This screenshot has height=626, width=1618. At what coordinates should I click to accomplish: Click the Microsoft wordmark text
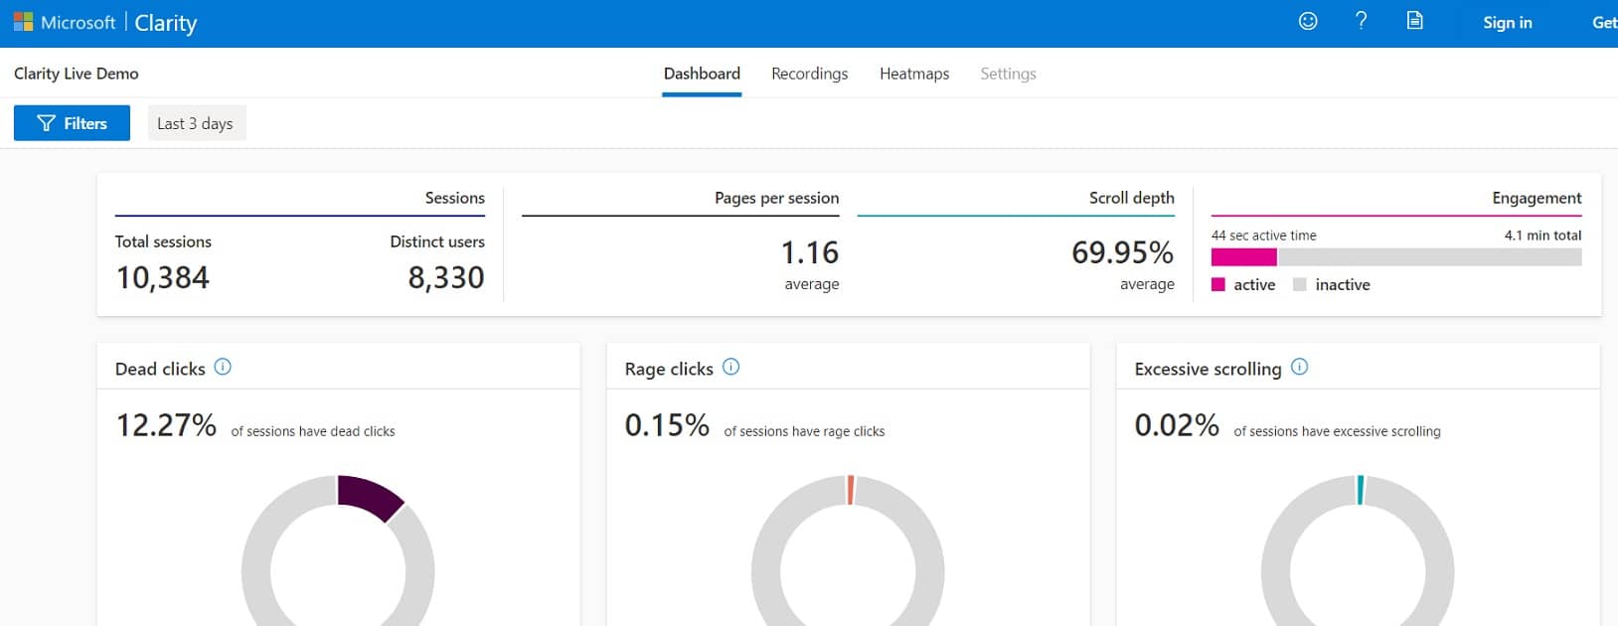pos(79,23)
